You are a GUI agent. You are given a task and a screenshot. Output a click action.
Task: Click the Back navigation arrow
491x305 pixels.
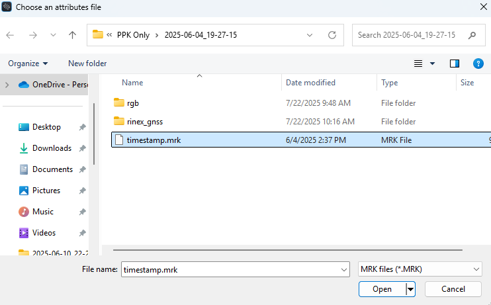pyautogui.click(x=11, y=35)
